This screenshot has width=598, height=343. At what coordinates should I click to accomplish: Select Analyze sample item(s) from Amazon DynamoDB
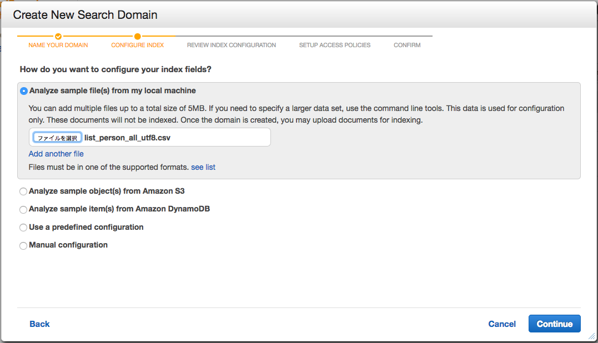(x=23, y=210)
